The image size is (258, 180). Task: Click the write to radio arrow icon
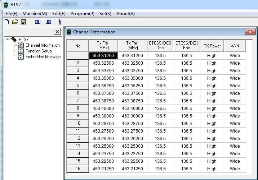point(48,22)
